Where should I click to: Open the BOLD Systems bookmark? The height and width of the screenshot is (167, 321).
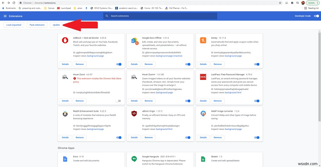tap(101, 8)
